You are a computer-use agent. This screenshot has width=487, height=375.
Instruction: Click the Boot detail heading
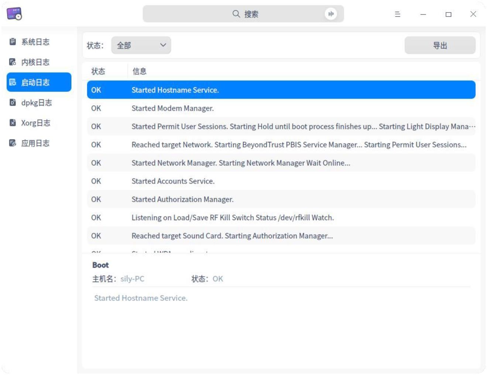[x=100, y=265]
